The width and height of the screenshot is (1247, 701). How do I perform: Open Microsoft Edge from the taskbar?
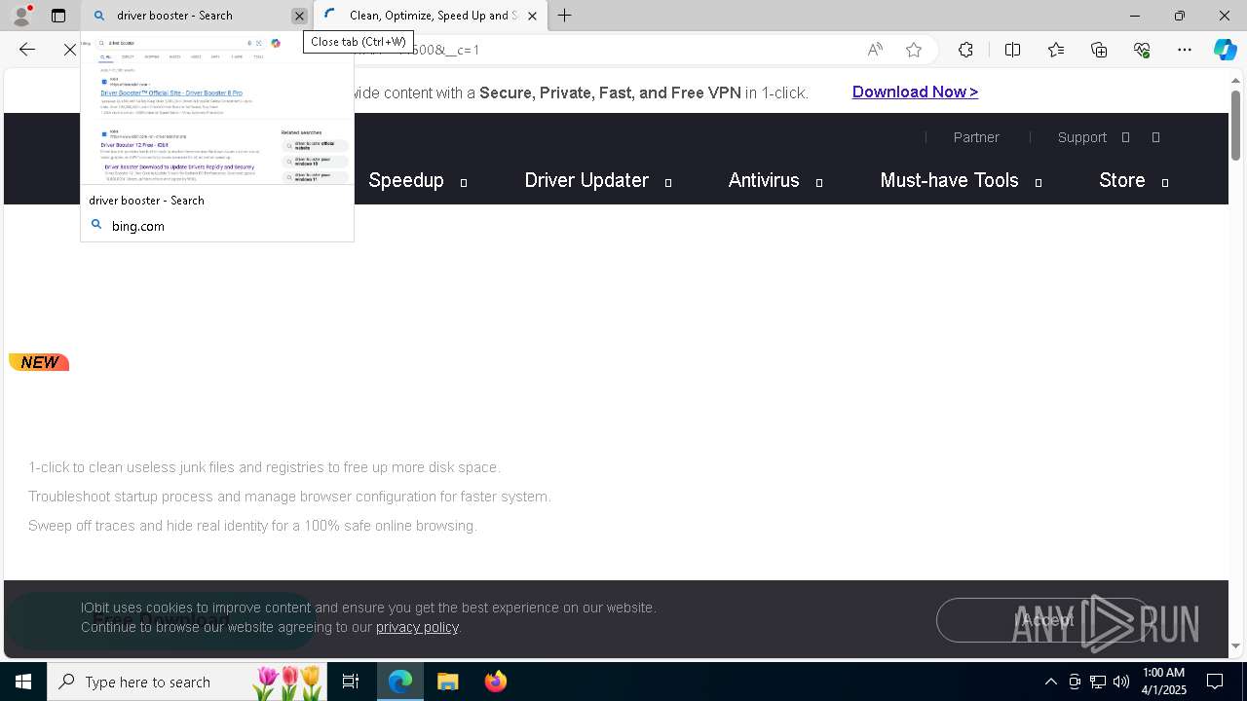coord(400,682)
